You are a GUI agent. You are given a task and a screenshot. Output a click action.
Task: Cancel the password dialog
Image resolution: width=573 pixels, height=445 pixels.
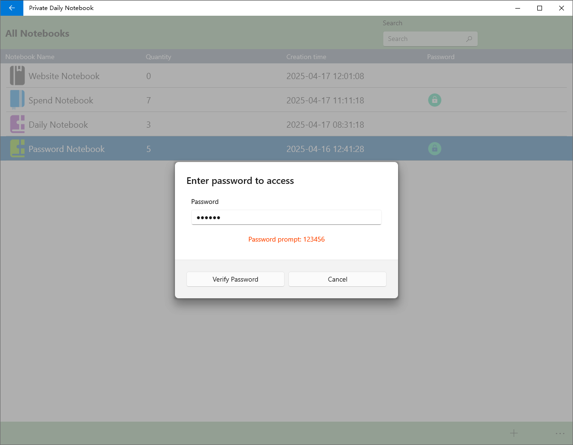[x=338, y=279]
